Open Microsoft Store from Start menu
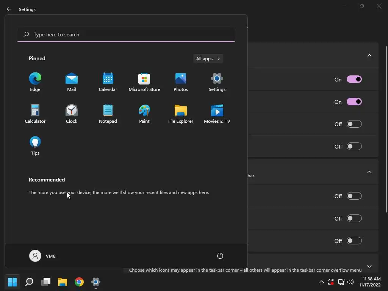388x291 pixels. (144, 82)
